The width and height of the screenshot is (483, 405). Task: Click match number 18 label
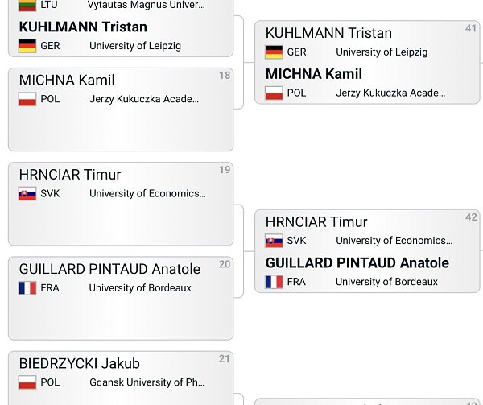225,76
